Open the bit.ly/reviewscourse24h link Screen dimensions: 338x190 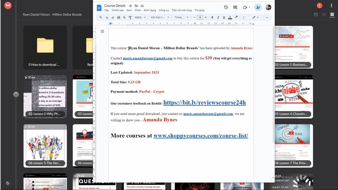pos(204,102)
